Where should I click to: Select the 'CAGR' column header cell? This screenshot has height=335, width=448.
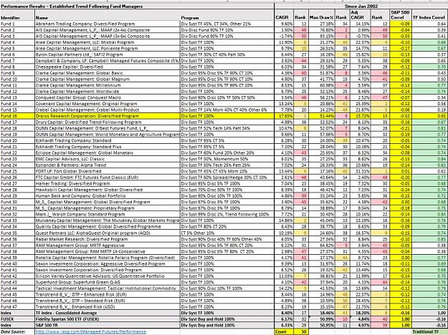point(284,15)
